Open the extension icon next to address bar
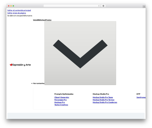Screen dimensions: 152x128 (103, 6)
